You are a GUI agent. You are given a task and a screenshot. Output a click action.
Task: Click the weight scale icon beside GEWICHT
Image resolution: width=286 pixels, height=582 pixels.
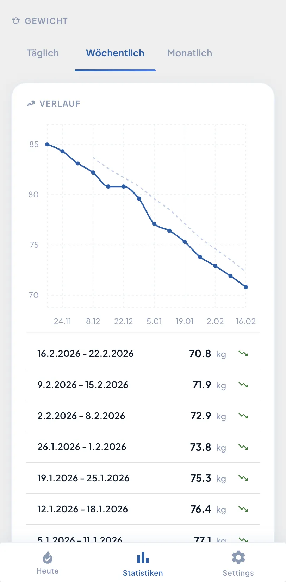(16, 21)
